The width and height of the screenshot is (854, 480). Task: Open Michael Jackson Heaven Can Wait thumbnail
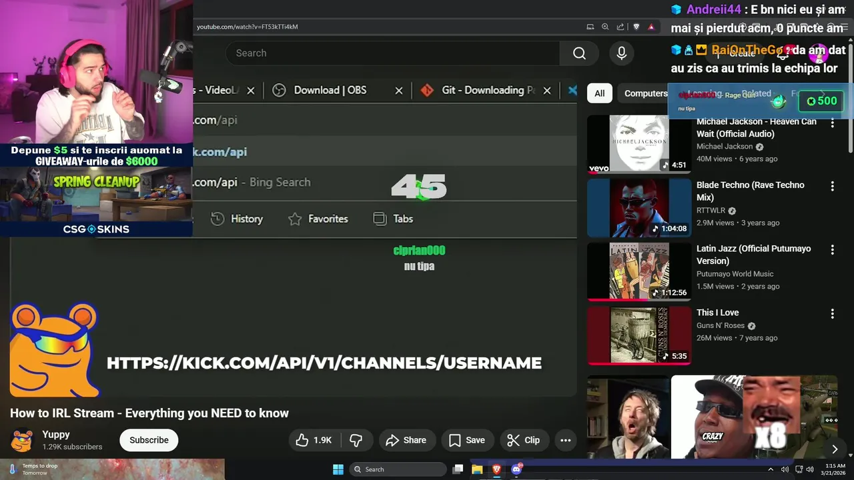[x=639, y=144]
